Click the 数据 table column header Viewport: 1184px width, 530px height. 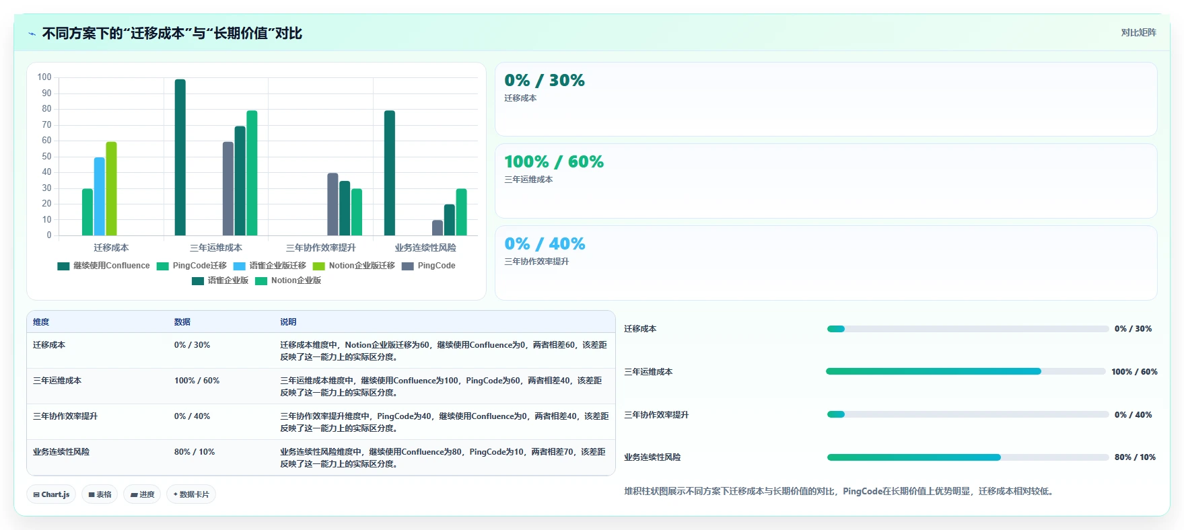(182, 322)
